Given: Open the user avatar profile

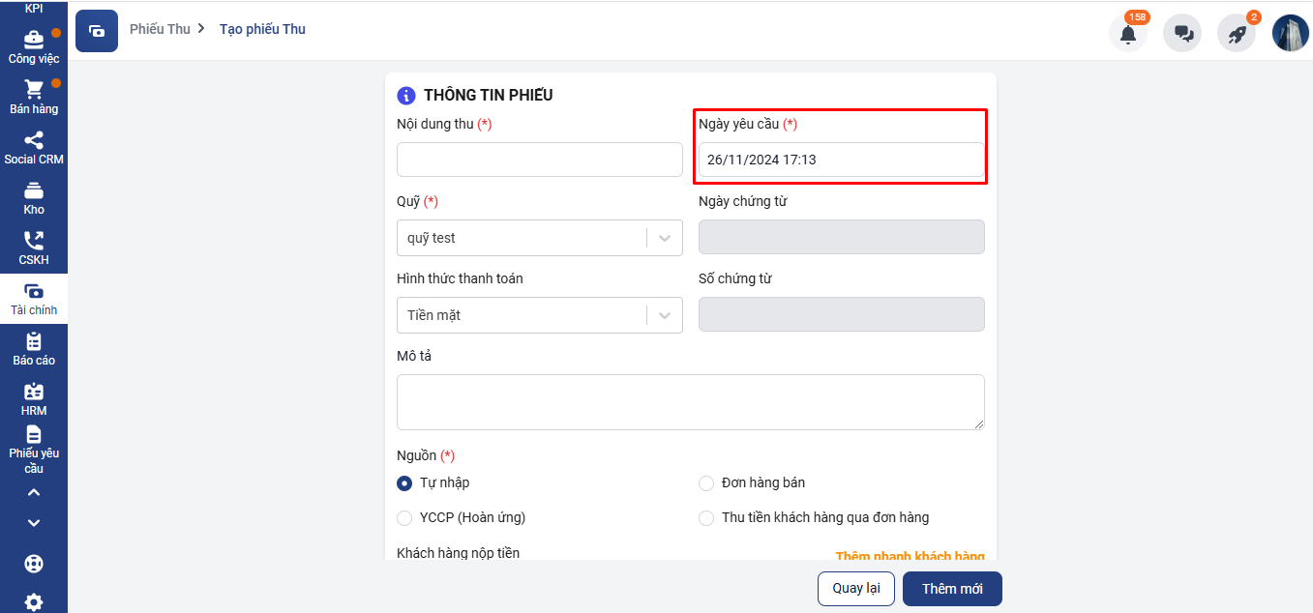Looking at the screenshot, I should pos(1290,34).
